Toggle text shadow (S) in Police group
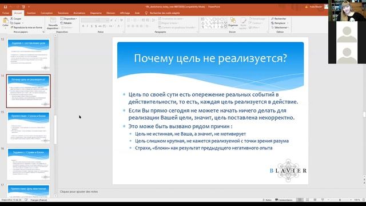 [96, 26]
